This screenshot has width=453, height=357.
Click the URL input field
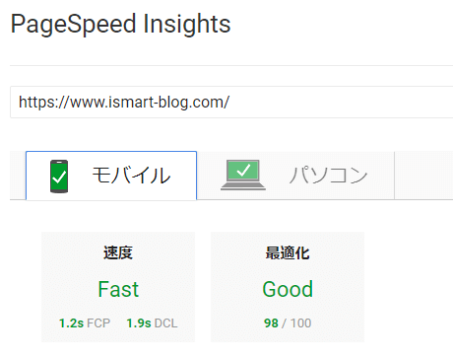point(231,103)
